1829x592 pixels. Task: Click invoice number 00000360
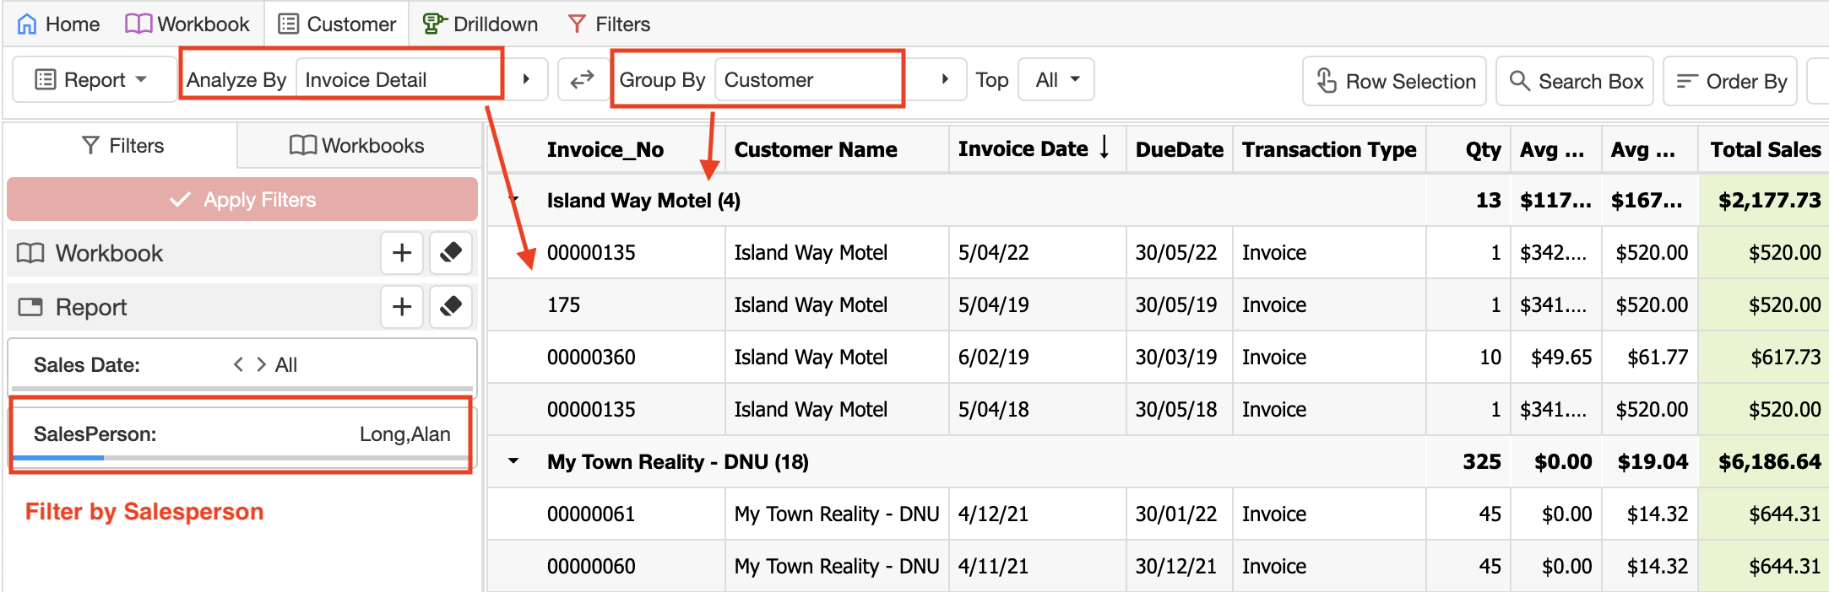(591, 357)
